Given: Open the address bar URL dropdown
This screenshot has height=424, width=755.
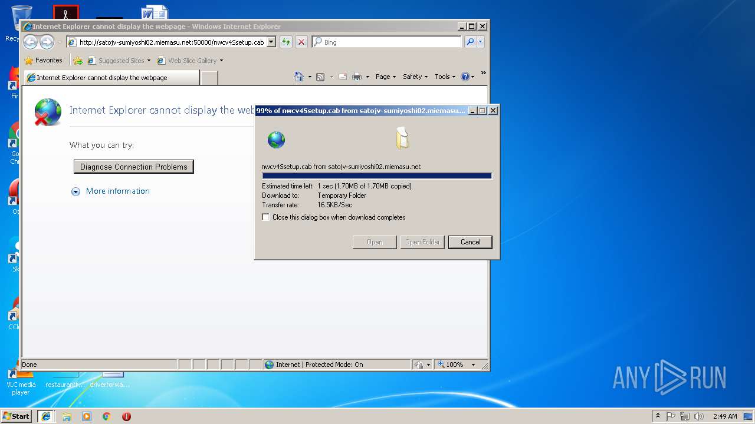Looking at the screenshot, I should 271,42.
